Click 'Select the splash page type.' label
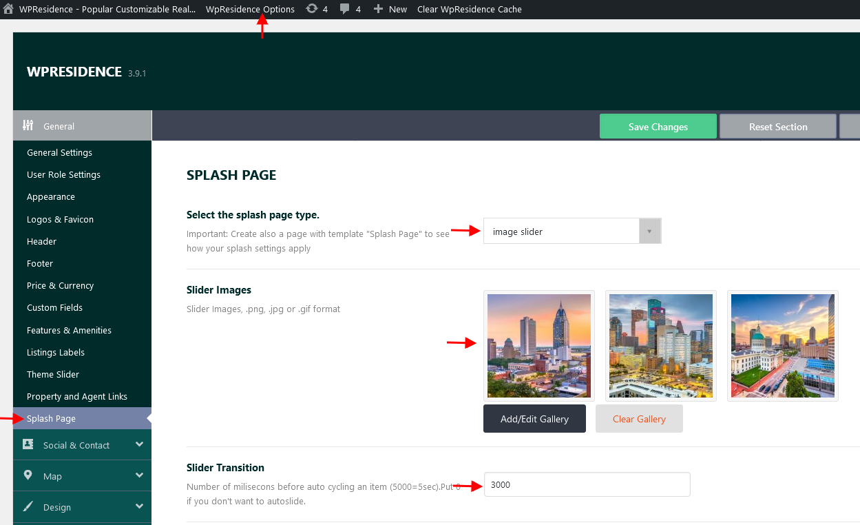Viewport: 860px width, 525px height. [253, 215]
